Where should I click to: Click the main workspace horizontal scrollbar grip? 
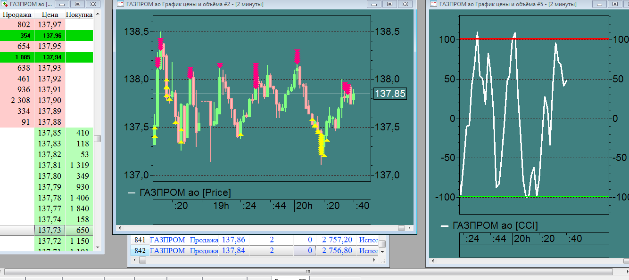tap(308, 272)
